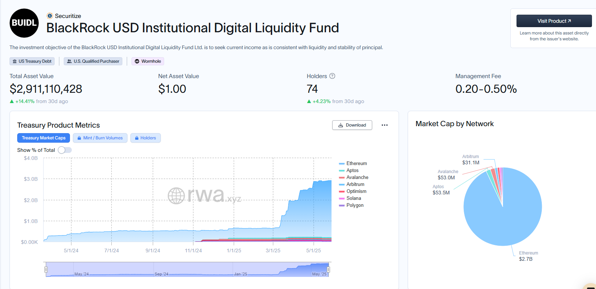Click the left range slider handle
The width and height of the screenshot is (596, 289).
point(46,270)
